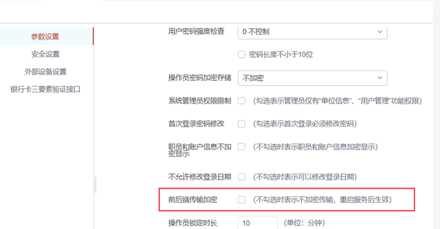Open the 外部设备设置 sidebar item

45,72
